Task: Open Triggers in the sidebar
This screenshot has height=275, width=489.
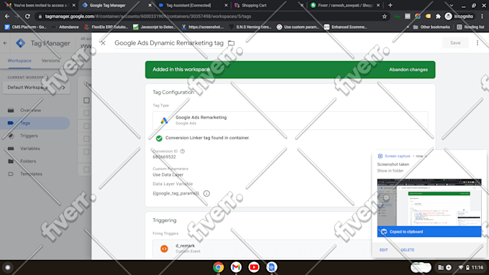Action: click(29, 136)
